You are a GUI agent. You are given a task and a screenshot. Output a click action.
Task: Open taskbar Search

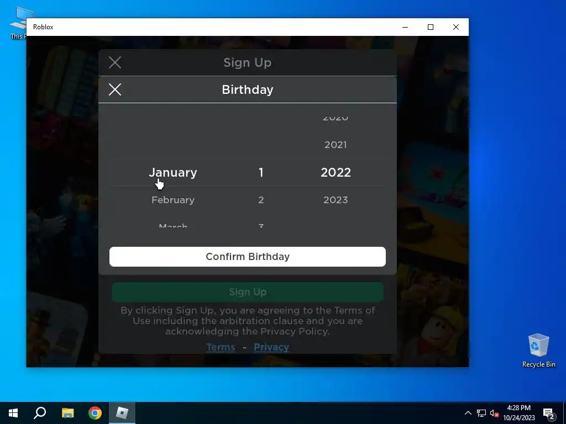point(40,413)
